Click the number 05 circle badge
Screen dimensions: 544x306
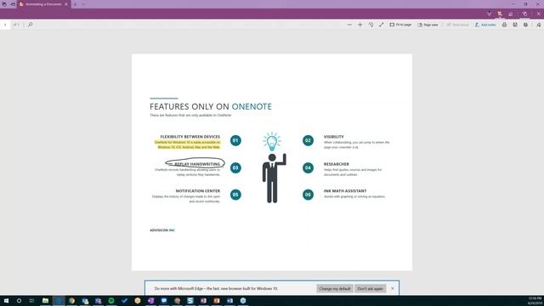[x=235, y=195]
